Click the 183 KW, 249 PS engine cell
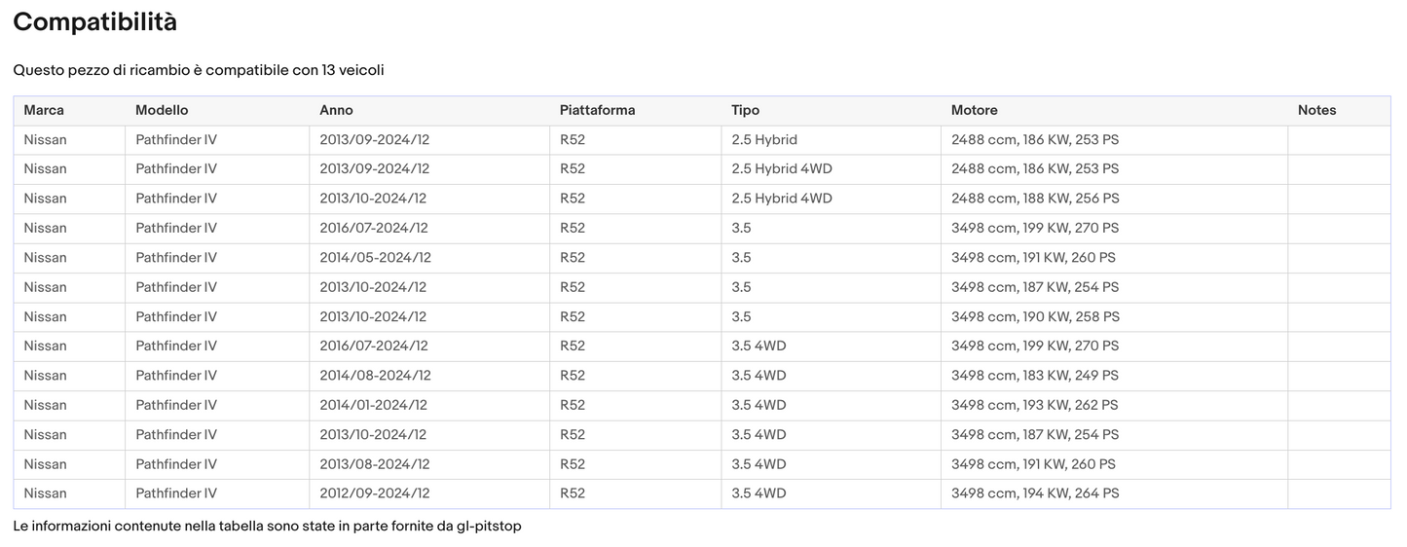1407x547 pixels. pos(1034,376)
